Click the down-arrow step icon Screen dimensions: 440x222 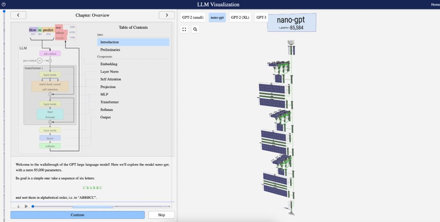tap(18, 206)
